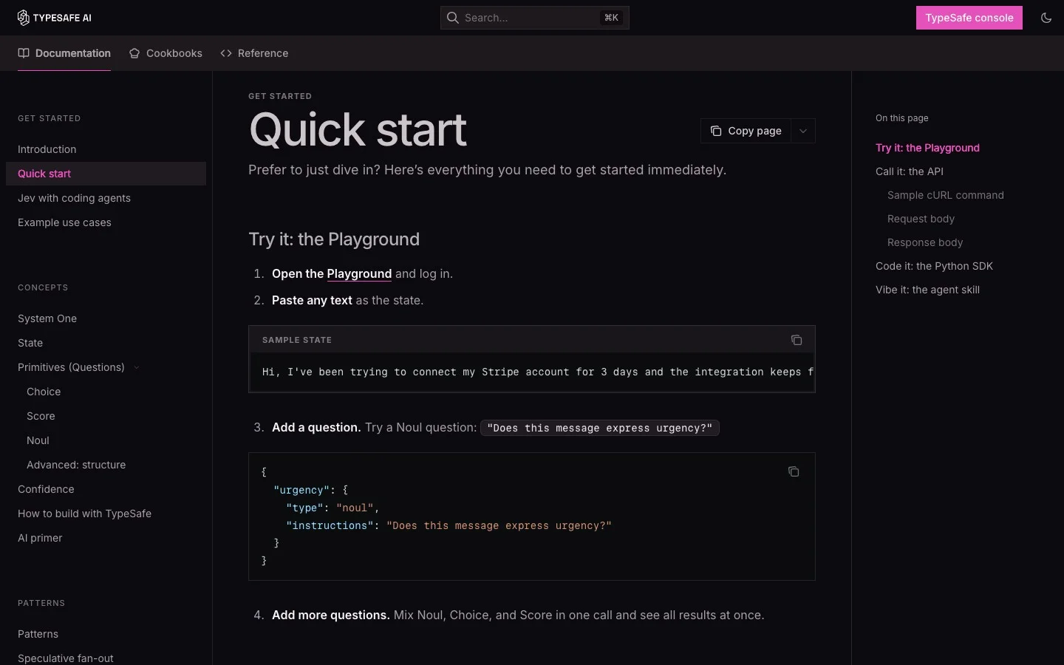Click the Reference code brackets icon
Image resolution: width=1064 pixels, height=665 pixels.
pos(226,53)
